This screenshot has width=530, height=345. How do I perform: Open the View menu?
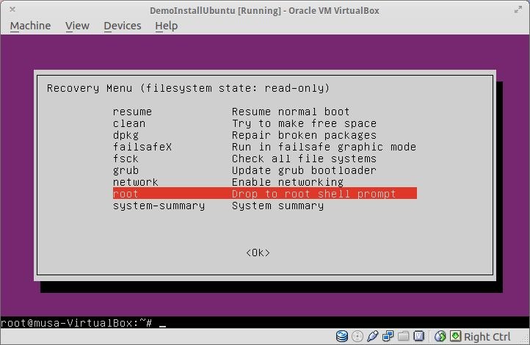(77, 26)
